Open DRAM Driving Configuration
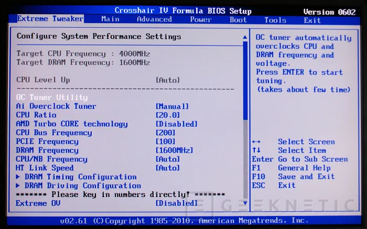Screen dimensions: 367x229 coord(83,186)
